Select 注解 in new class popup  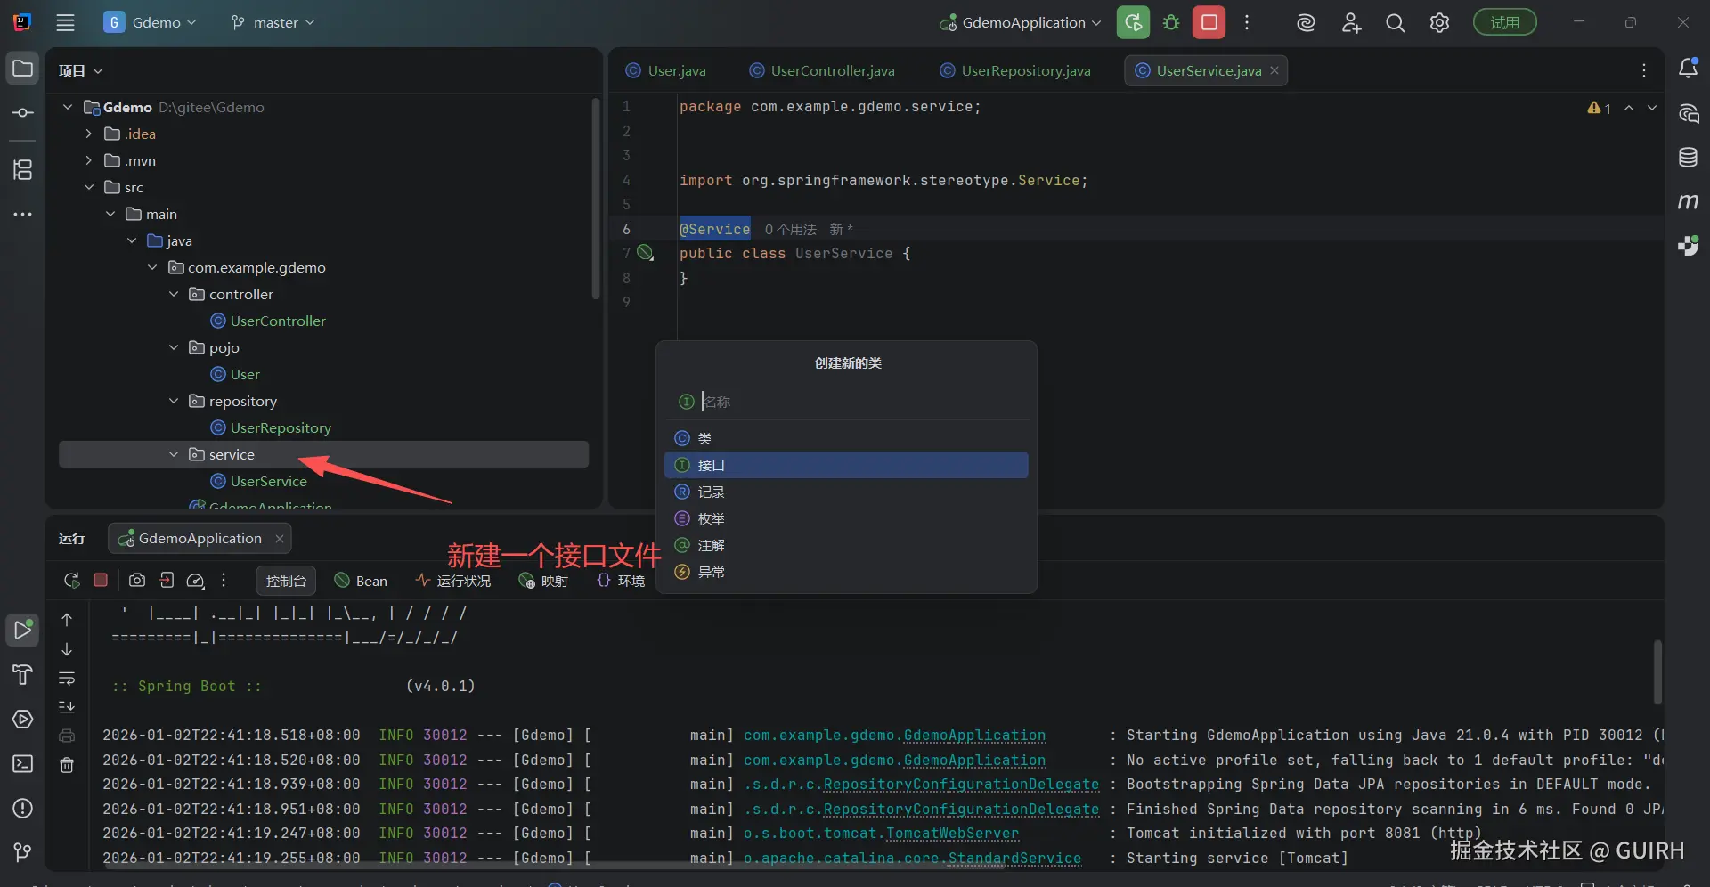click(x=846, y=545)
